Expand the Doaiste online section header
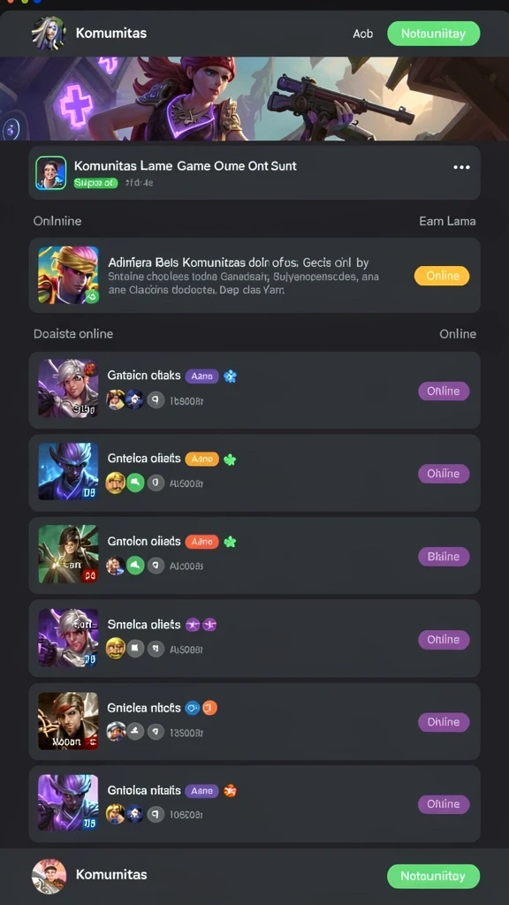Screen dimensions: 509x905 [73, 333]
